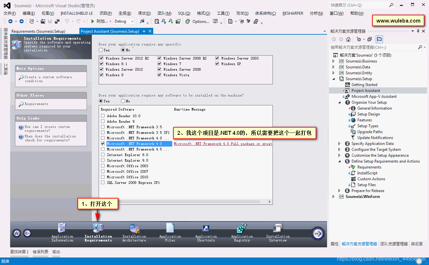Click Requirements link under Other Places
Viewport: 429px width, 265px height.
(37, 104)
